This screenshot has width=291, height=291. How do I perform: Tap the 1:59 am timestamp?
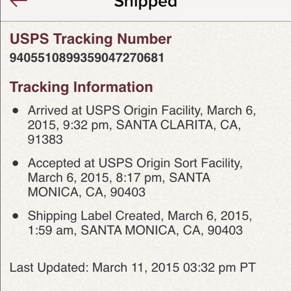coord(52,230)
